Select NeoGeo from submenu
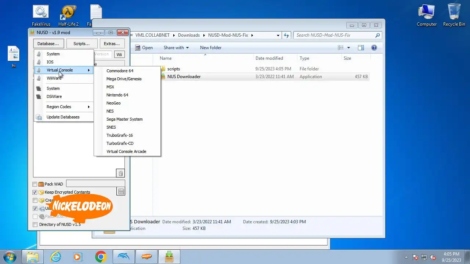The width and height of the screenshot is (470, 264). click(127, 103)
